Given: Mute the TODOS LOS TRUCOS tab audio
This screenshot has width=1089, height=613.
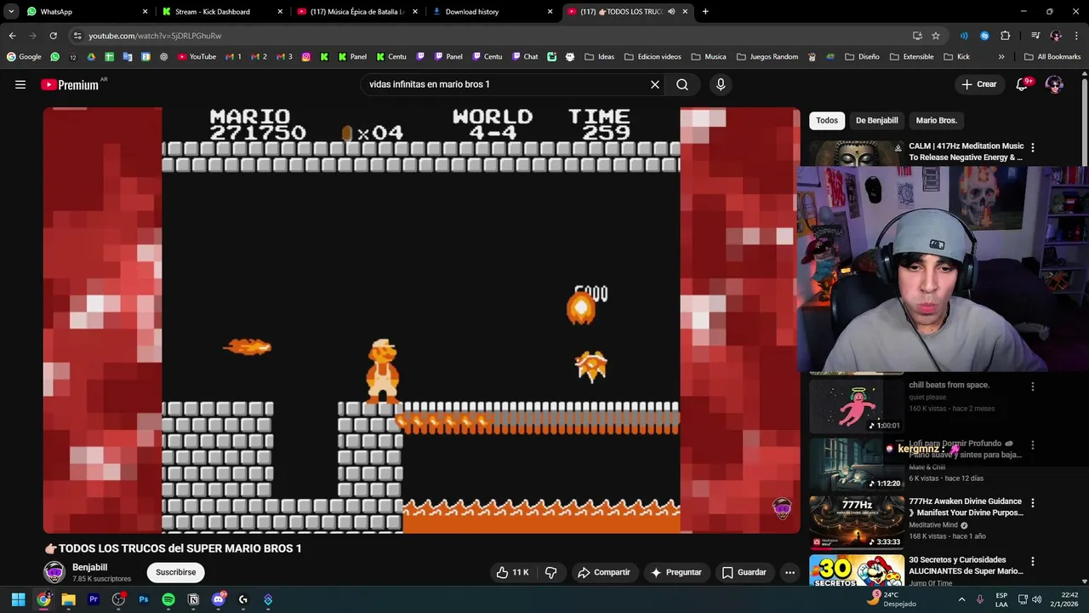Looking at the screenshot, I should pyautogui.click(x=671, y=12).
